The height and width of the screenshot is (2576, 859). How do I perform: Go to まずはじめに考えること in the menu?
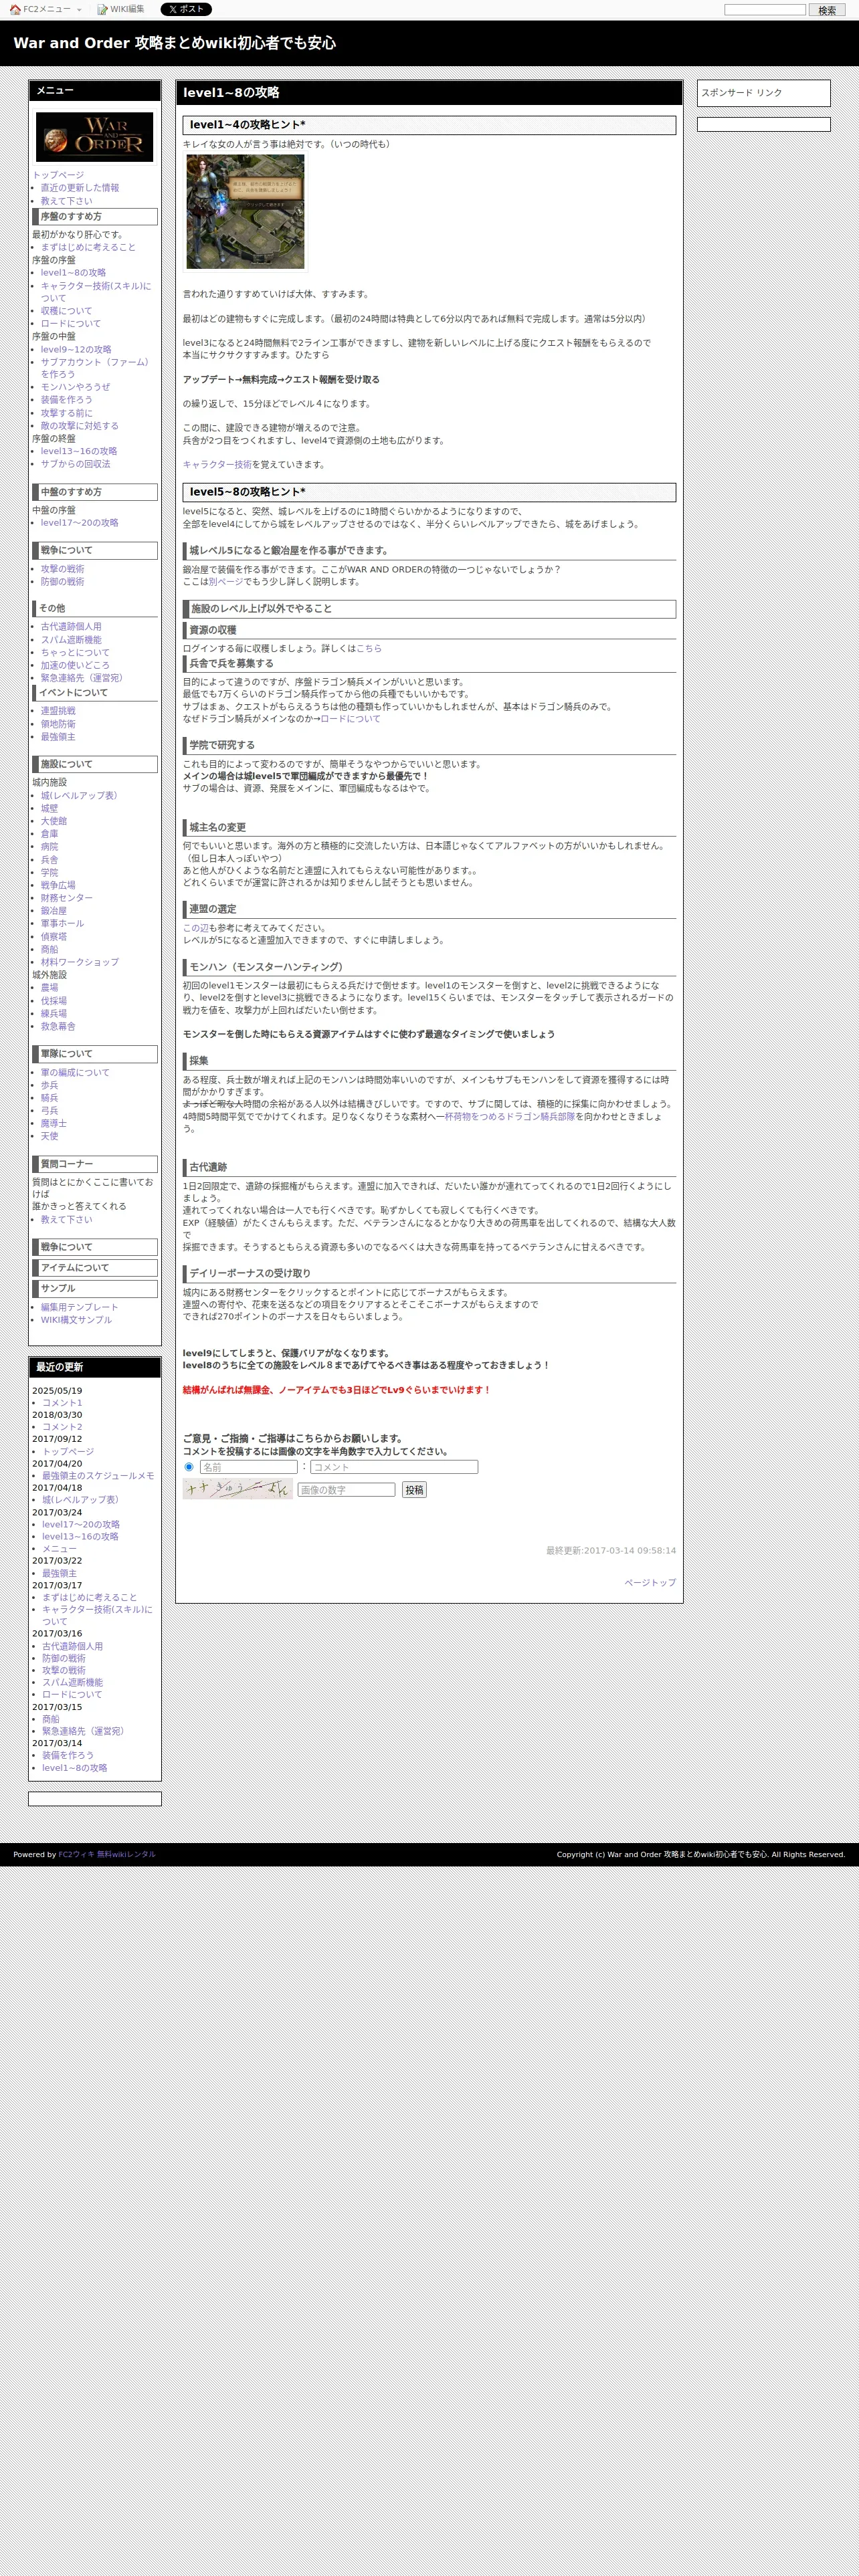(x=88, y=247)
